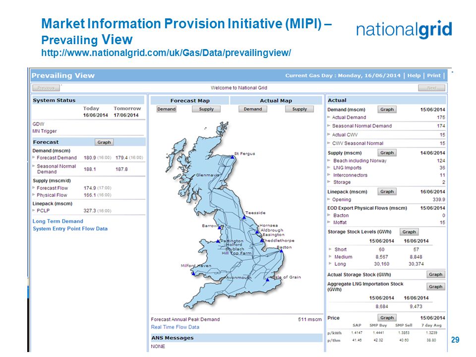Click the Milford Haven marker on map
The width and height of the screenshot is (476, 357).
coord(193,274)
